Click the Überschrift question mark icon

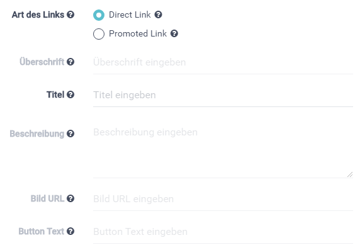pos(70,62)
